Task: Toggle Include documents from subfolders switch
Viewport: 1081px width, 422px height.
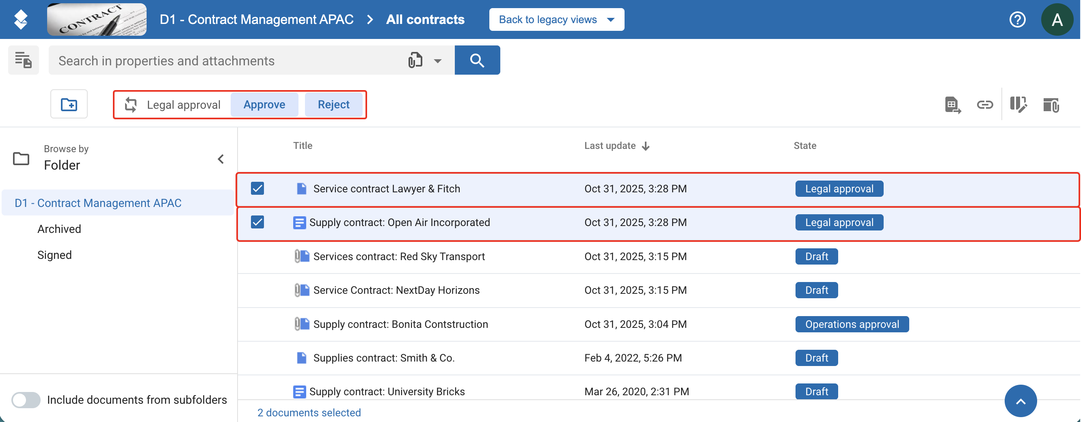Action: [26, 400]
